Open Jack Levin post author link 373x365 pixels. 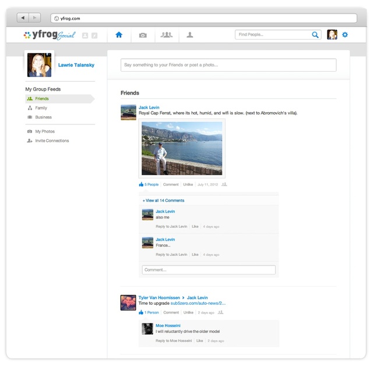(x=149, y=107)
